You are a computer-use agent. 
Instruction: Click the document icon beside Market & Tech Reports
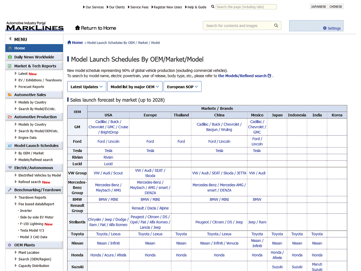(x=10, y=66)
